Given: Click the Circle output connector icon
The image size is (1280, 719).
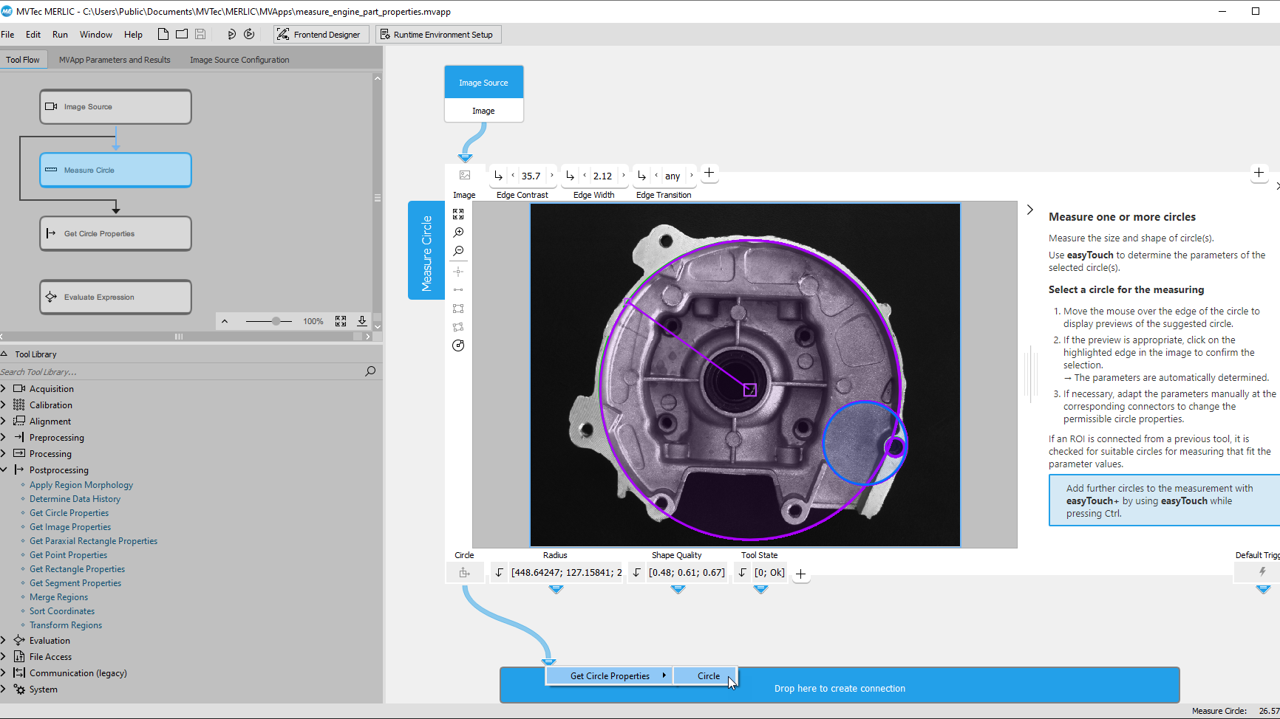Looking at the screenshot, I should pyautogui.click(x=464, y=573).
